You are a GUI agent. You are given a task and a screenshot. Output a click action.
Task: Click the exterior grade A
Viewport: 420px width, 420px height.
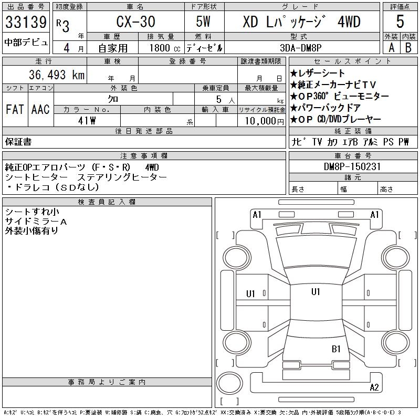[391, 48]
